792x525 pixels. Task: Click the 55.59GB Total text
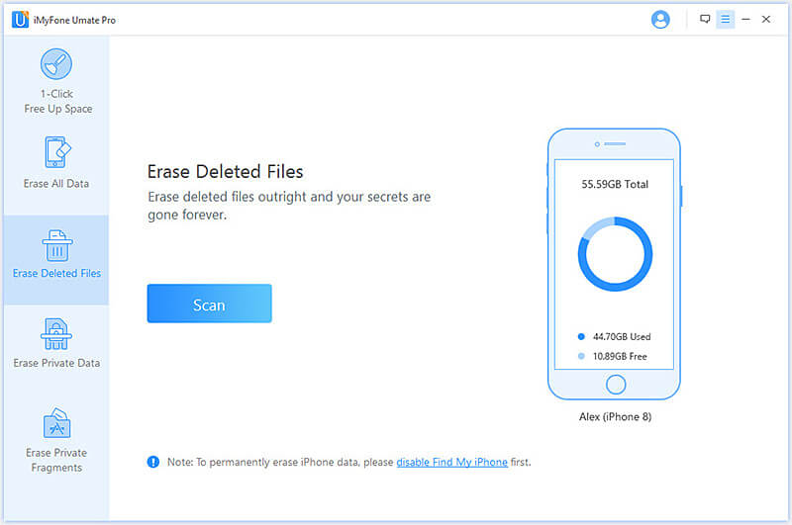[615, 185]
